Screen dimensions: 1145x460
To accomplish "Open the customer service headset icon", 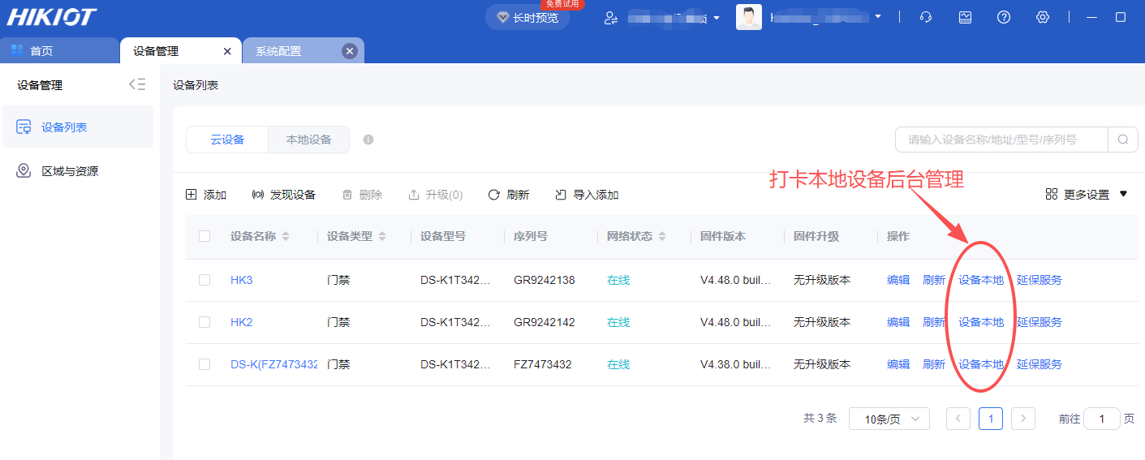I will [x=926, y=17].
